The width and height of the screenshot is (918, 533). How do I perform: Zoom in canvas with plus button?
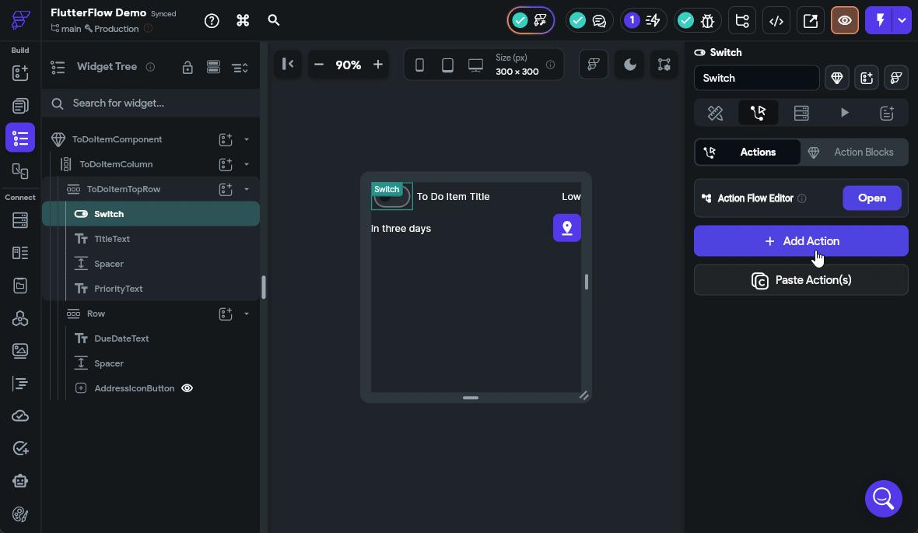coord(378,65)
